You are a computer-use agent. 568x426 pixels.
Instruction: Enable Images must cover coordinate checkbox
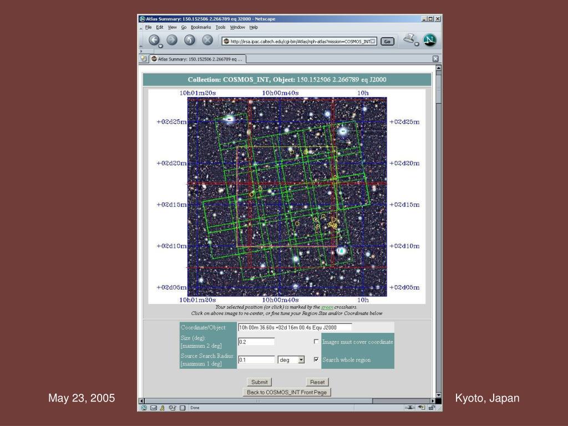[x=317, y=342]
